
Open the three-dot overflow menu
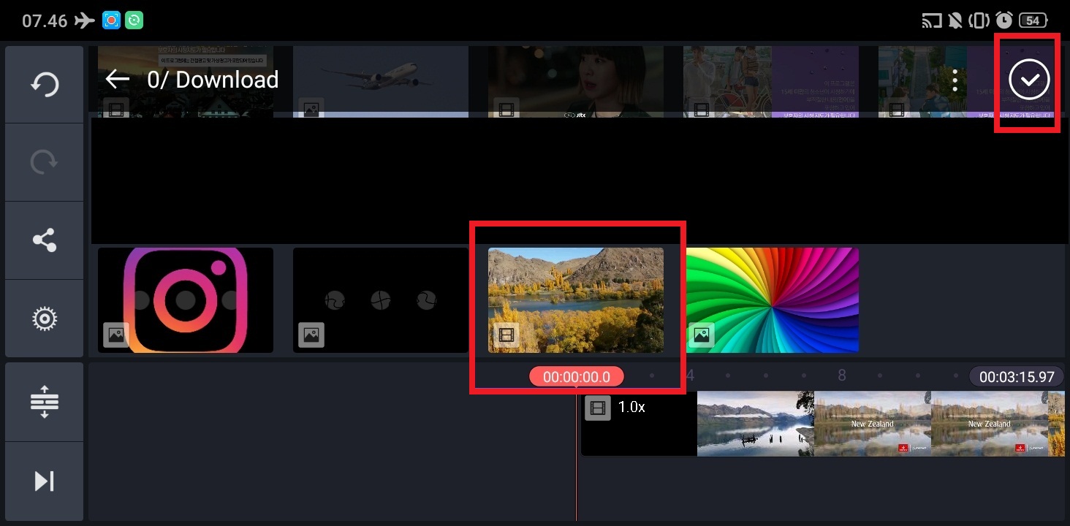(955, 80)
